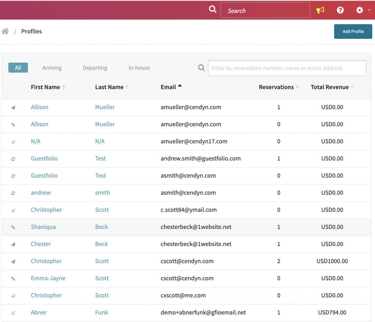
Task: Open the help question mark icon
Action: [340, 10]
